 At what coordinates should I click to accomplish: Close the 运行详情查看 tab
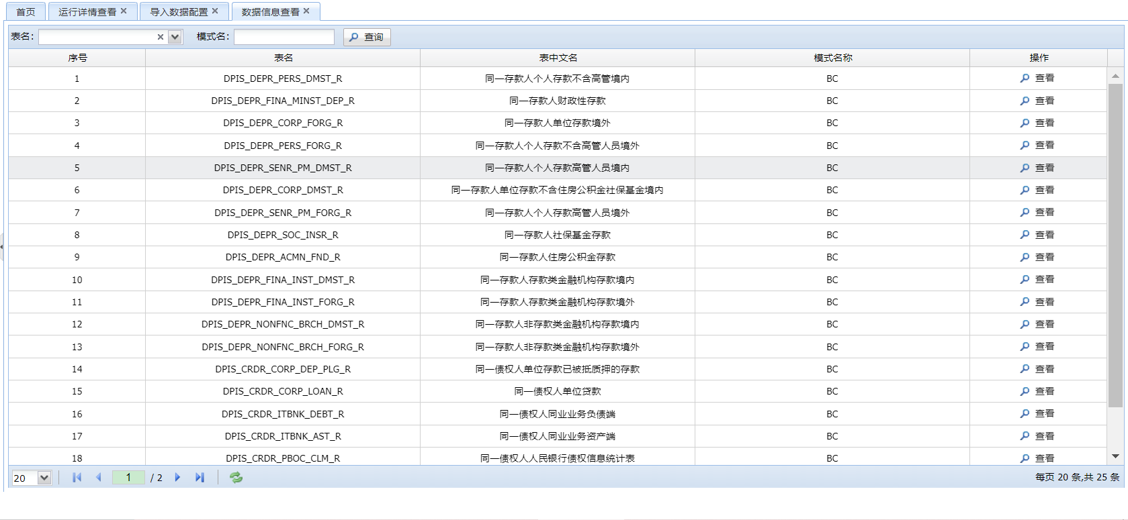[x=124, y=11]
